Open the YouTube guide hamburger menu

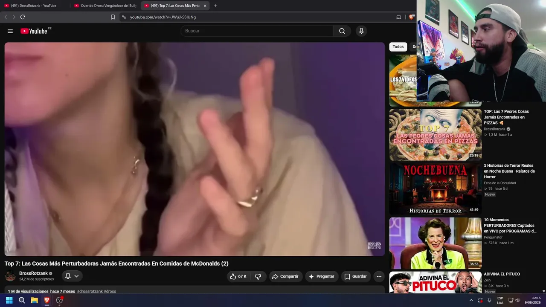click(10, 31)
